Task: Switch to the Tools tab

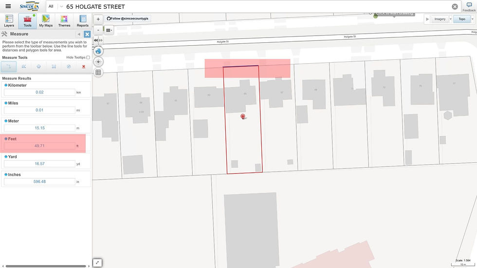Action: (x=27, y=21)
